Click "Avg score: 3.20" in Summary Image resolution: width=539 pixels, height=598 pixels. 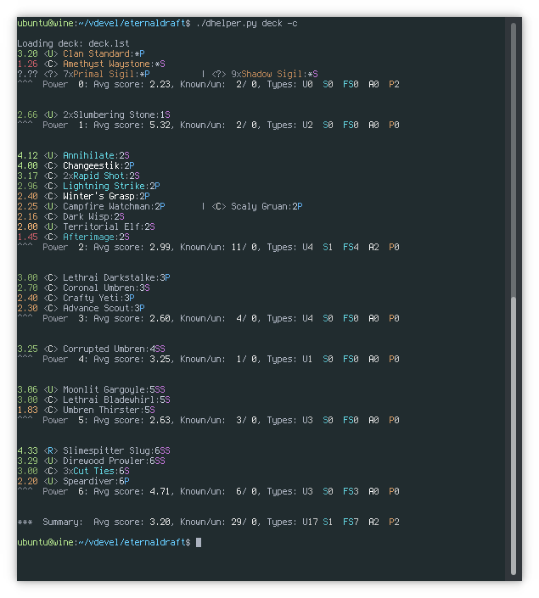point(132,523)
